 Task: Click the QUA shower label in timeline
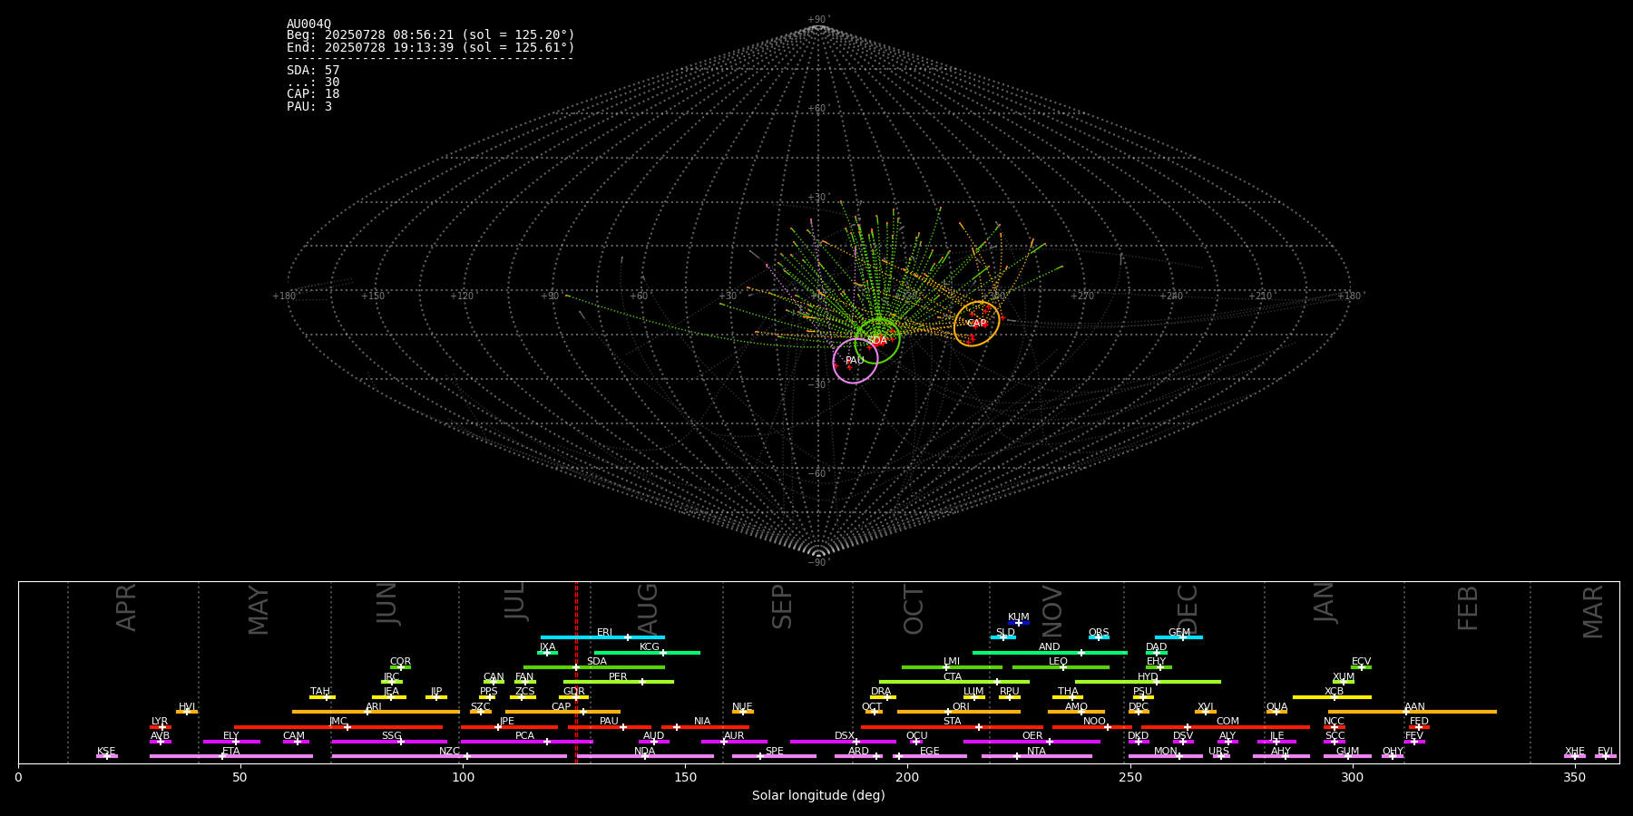click(1277, 707)
